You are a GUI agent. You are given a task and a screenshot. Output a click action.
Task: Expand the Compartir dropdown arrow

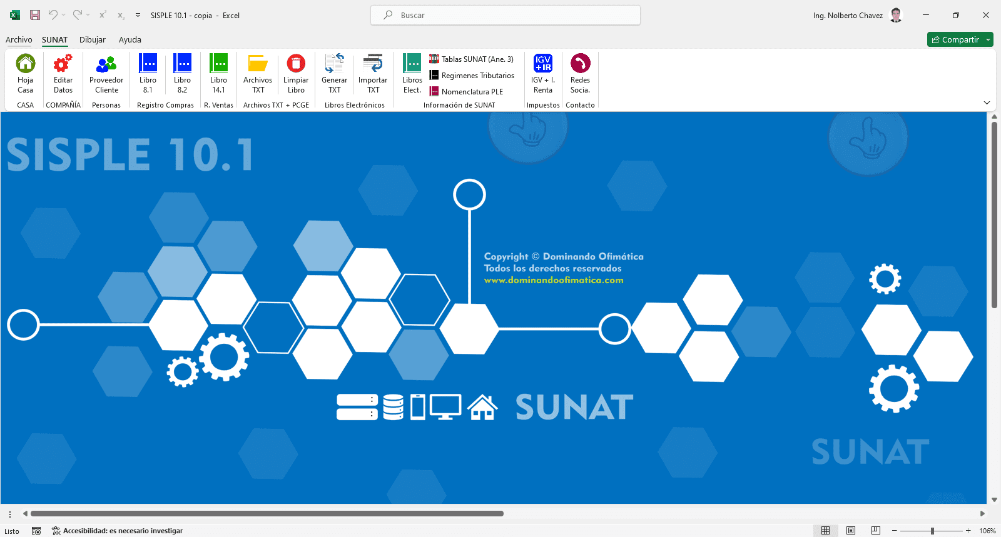[x=988, y=39]
